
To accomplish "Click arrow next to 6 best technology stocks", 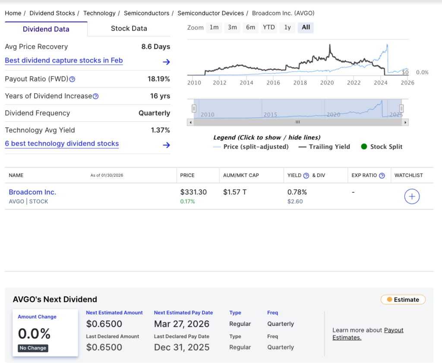I will pos(166,145).
